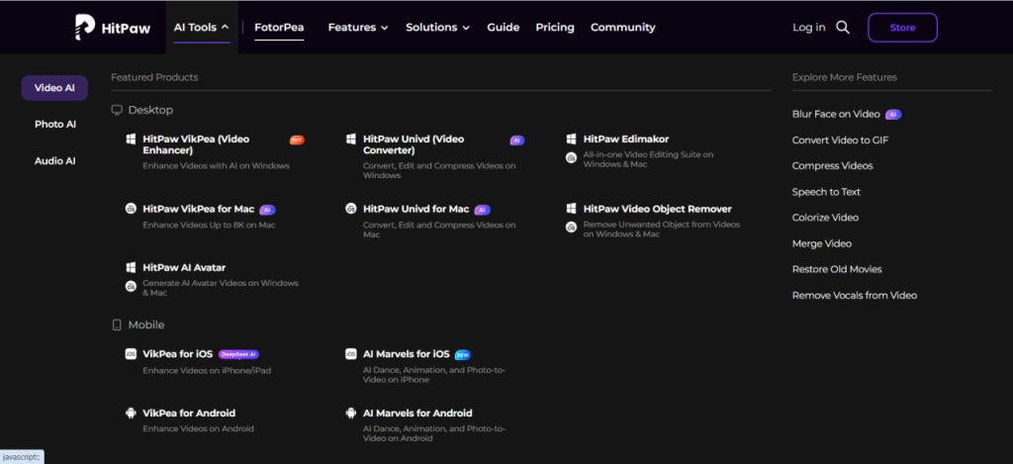Open HitPaw VikPea (Video Enhancer) product
The image size is (1013, 464).
point(197,144)
